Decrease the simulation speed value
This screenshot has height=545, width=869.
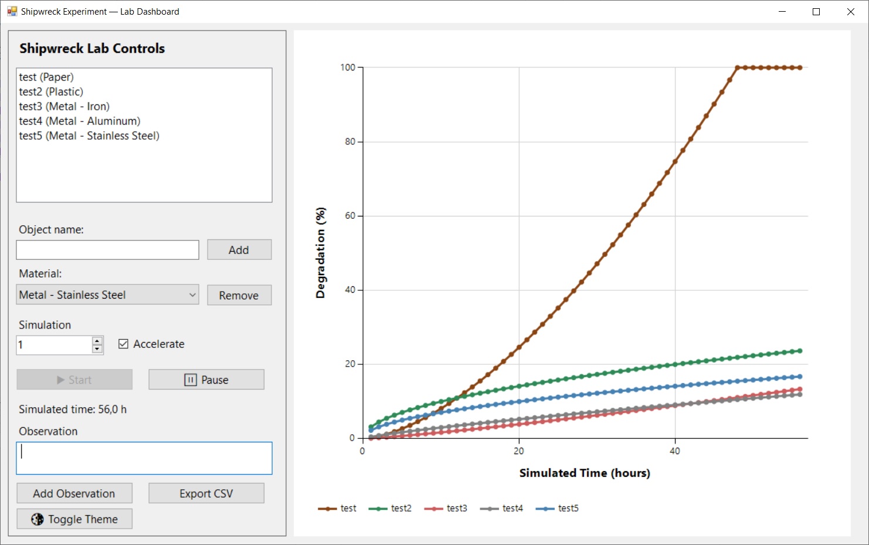tap(97, 349)
